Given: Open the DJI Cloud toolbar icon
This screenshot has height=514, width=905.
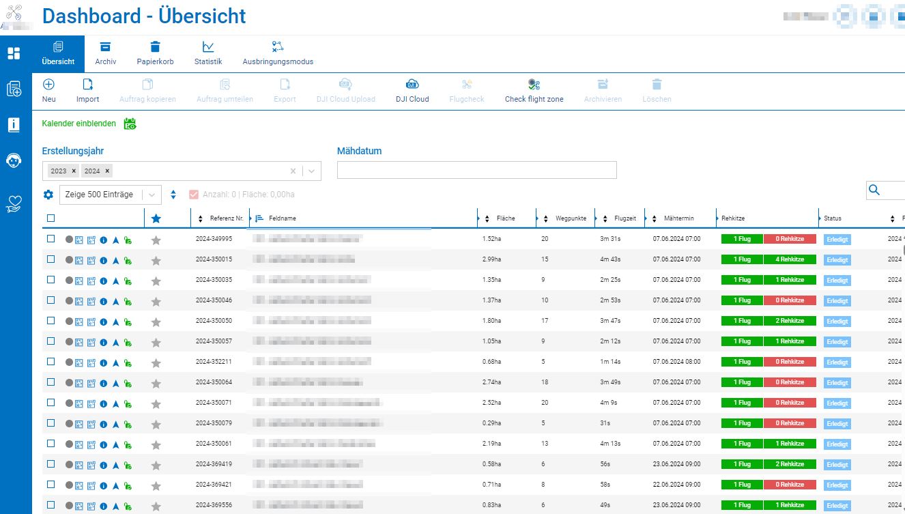Looking at the screenshot, I should [x=412, y=85].
